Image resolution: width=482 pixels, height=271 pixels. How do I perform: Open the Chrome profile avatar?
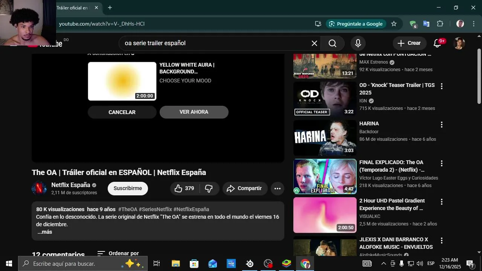coord(460,24)
